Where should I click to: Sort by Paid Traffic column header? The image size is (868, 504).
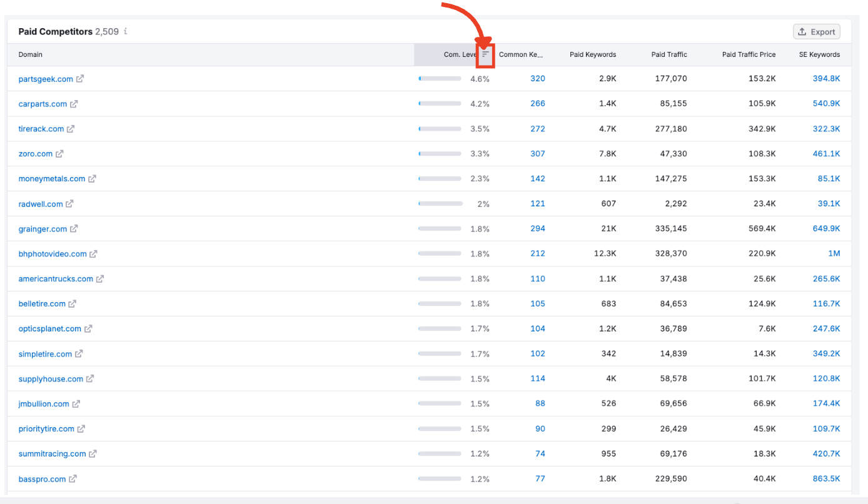pyautogui.click(x=669, y=55)
